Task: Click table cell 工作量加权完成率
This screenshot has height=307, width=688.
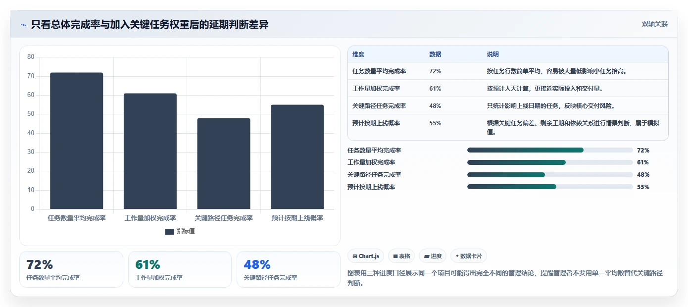Action: point(376,89)
